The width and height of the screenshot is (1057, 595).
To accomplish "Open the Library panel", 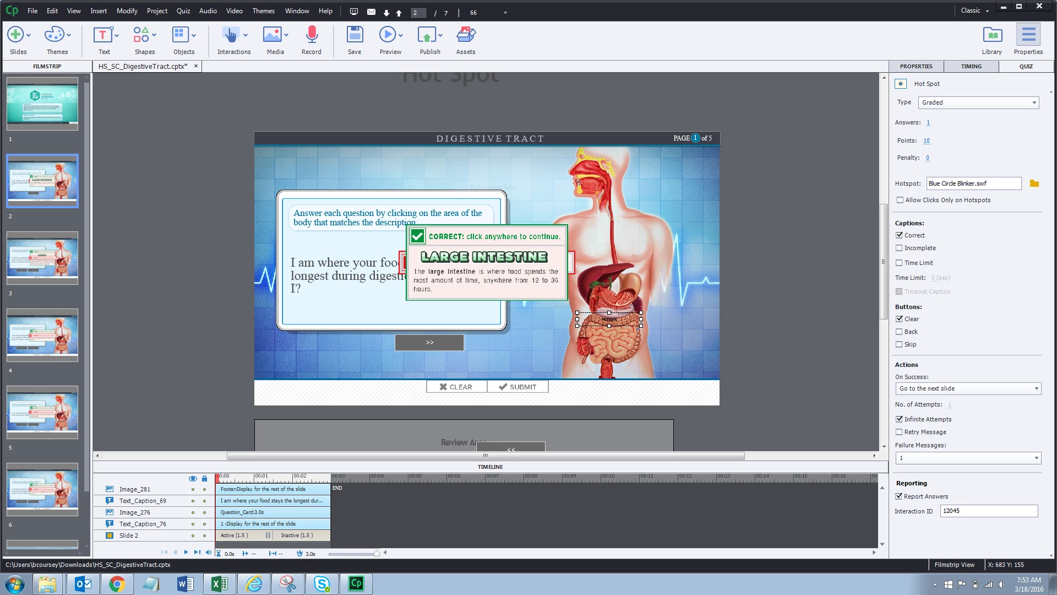I will [992, 36].
